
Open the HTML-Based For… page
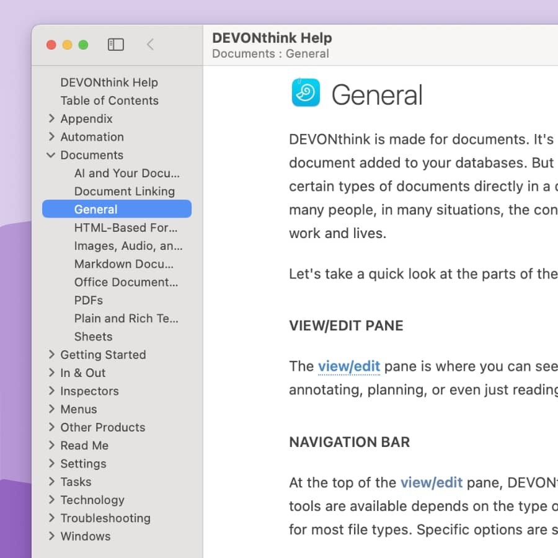(126, 228)
